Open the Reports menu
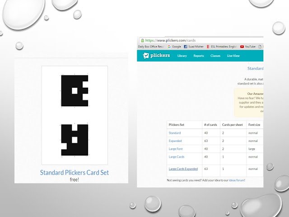The width and height of the screenshot is (289, 217). (x=199, y=56)
